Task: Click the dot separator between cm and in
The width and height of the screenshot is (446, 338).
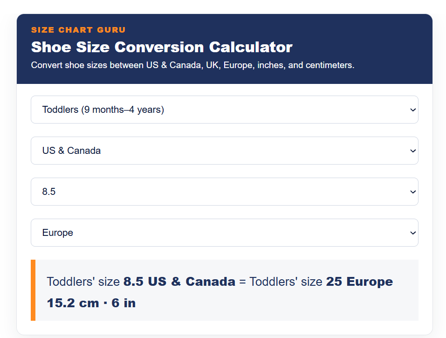Action: 105,303
